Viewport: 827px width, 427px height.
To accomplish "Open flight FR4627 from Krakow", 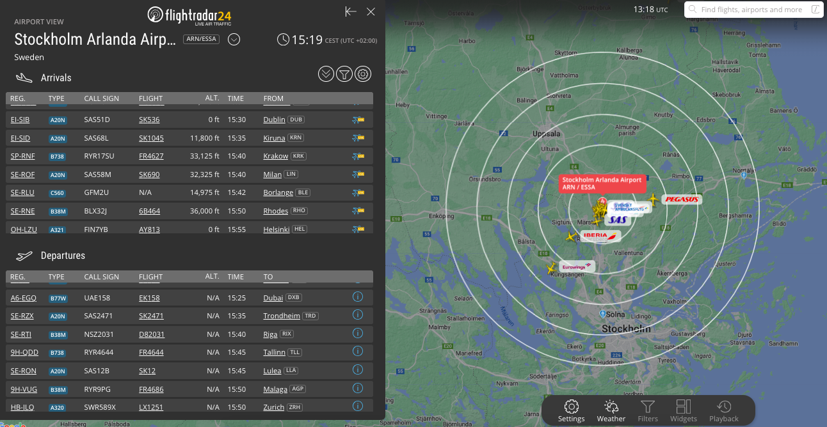I will [151, 156].
